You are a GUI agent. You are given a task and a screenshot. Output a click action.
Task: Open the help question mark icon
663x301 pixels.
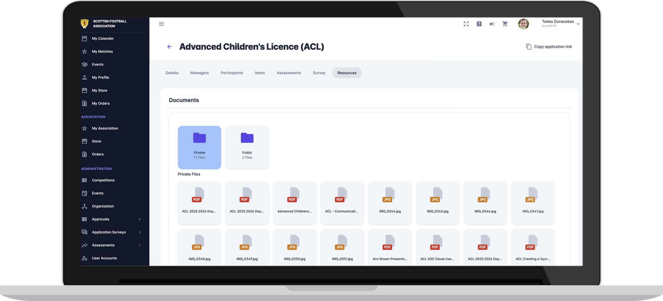click(479, 24)
